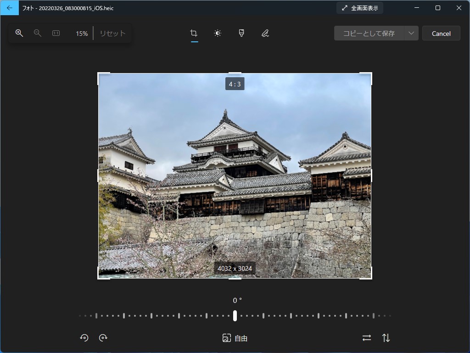Open the 自由 aspect ratio selector
This screenshot has width=470, height=353.
point(235,338)
